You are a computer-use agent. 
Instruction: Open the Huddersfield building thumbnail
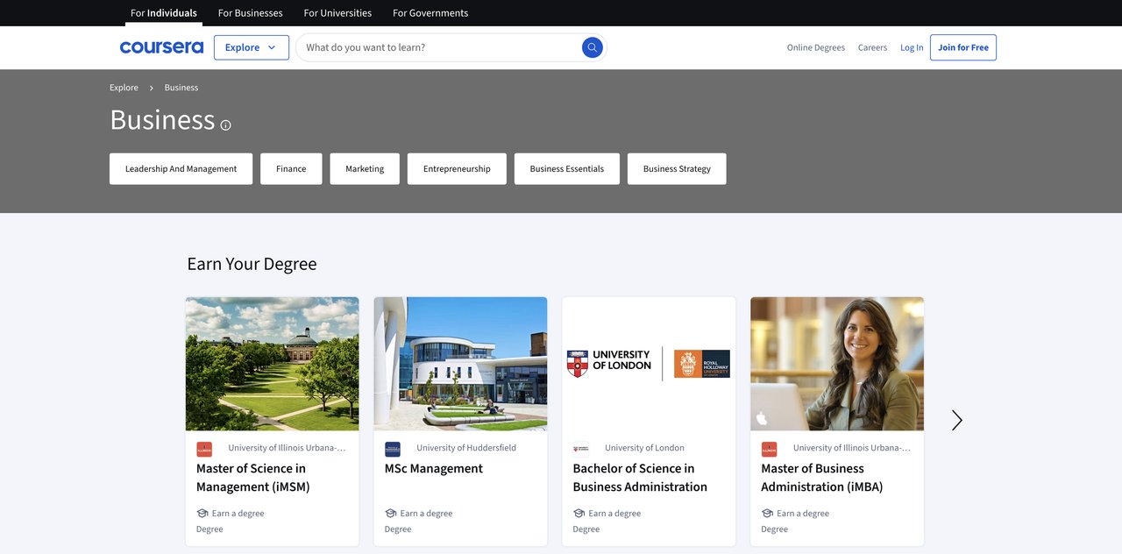click(460, 364)
